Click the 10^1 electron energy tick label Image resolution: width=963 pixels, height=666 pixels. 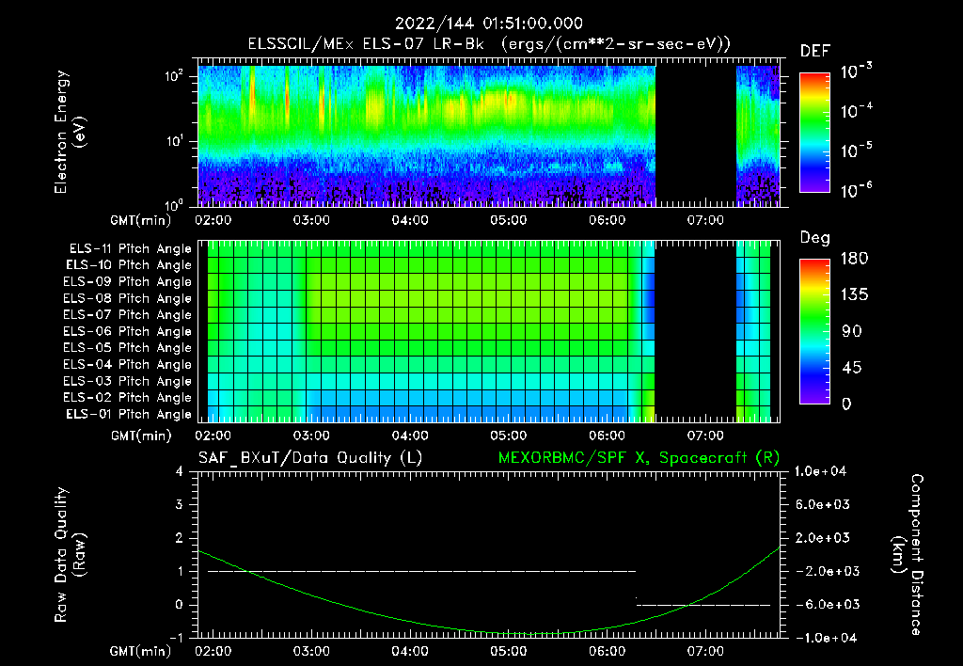pyautogui.click(x=174, y=141)
